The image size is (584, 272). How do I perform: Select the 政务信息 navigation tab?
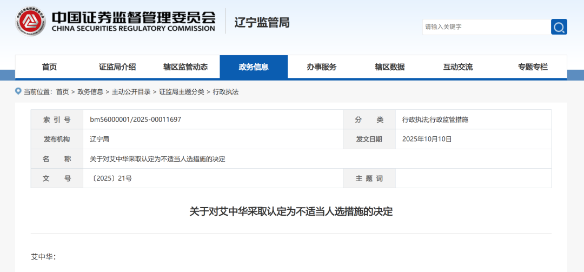coord(254,67)
